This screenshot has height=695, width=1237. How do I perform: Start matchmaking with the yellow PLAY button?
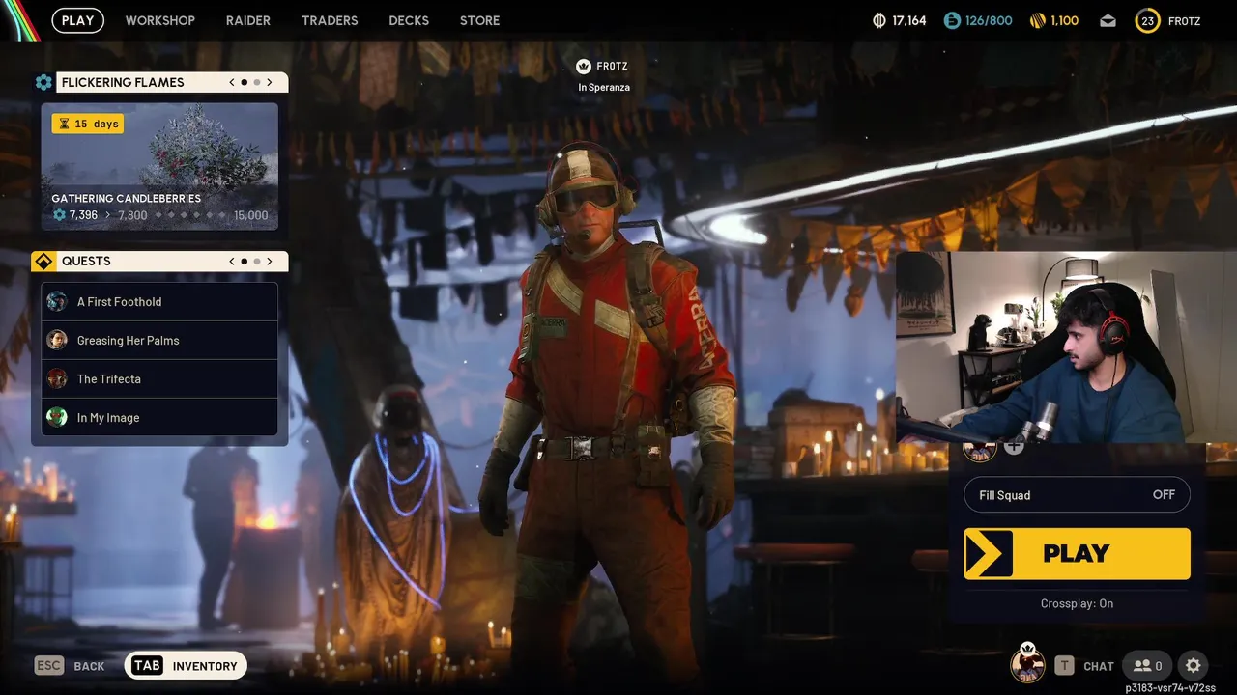pyautogui.click(x=1077, y=553)
